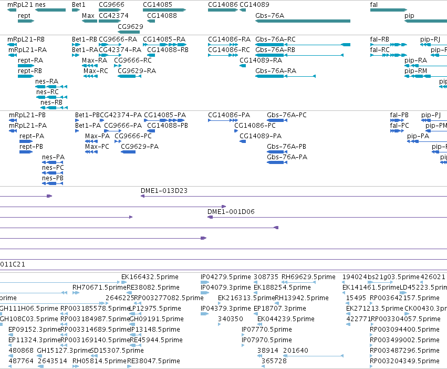
Task: Click protein label Gbs-76A-PB
Action: pos(286,147)
